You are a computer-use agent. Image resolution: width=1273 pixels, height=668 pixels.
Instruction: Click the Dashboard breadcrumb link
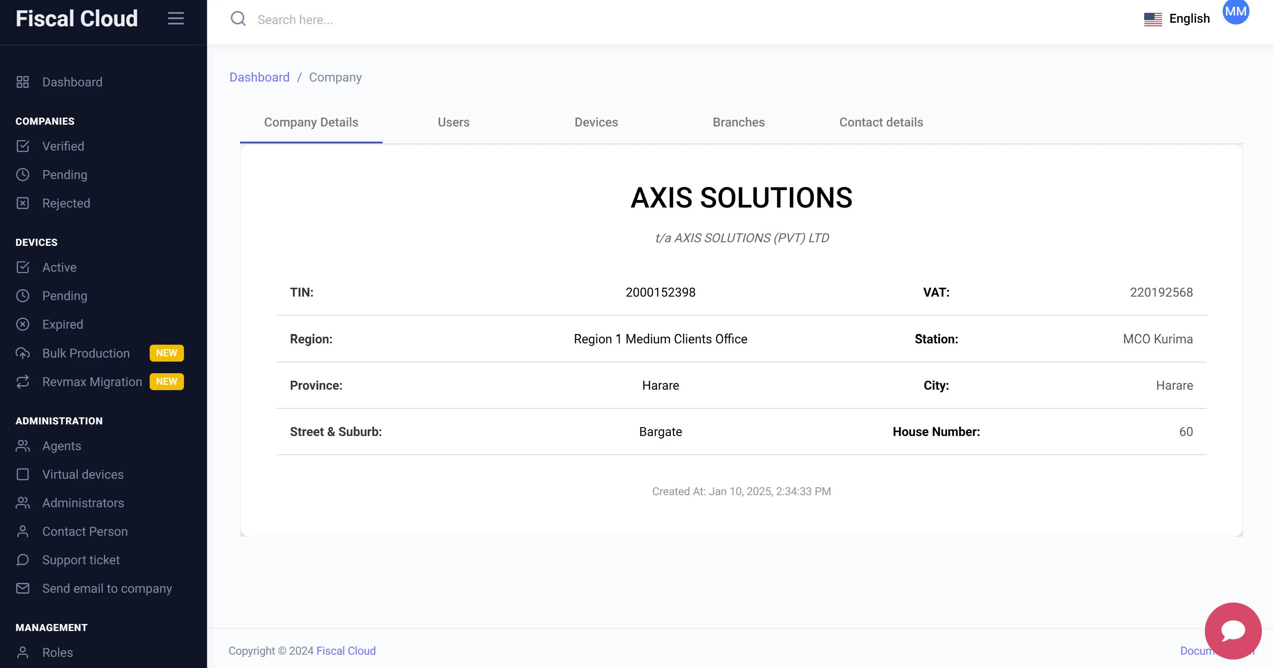click(x=259, y=77)
